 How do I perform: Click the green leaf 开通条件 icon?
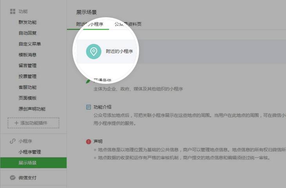[x=89, y=81]
